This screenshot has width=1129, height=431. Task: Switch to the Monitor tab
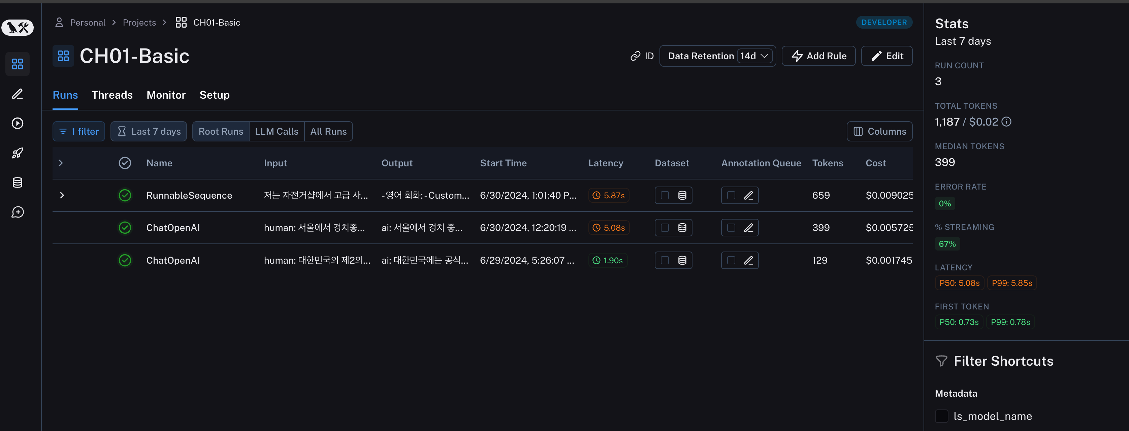point(166,95)
